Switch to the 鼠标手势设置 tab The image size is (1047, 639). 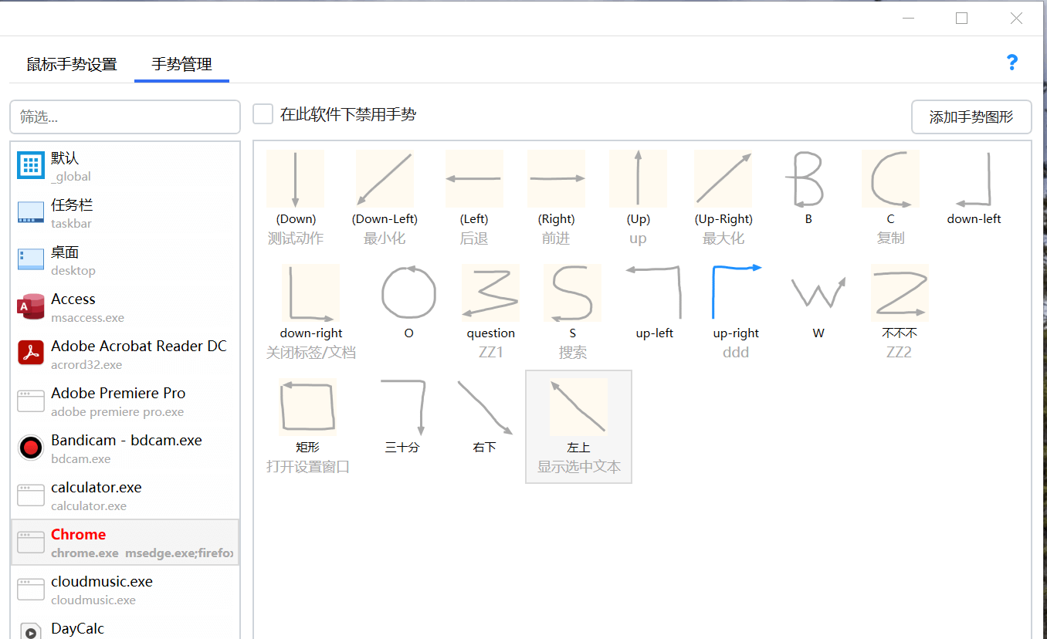point(72,64)
